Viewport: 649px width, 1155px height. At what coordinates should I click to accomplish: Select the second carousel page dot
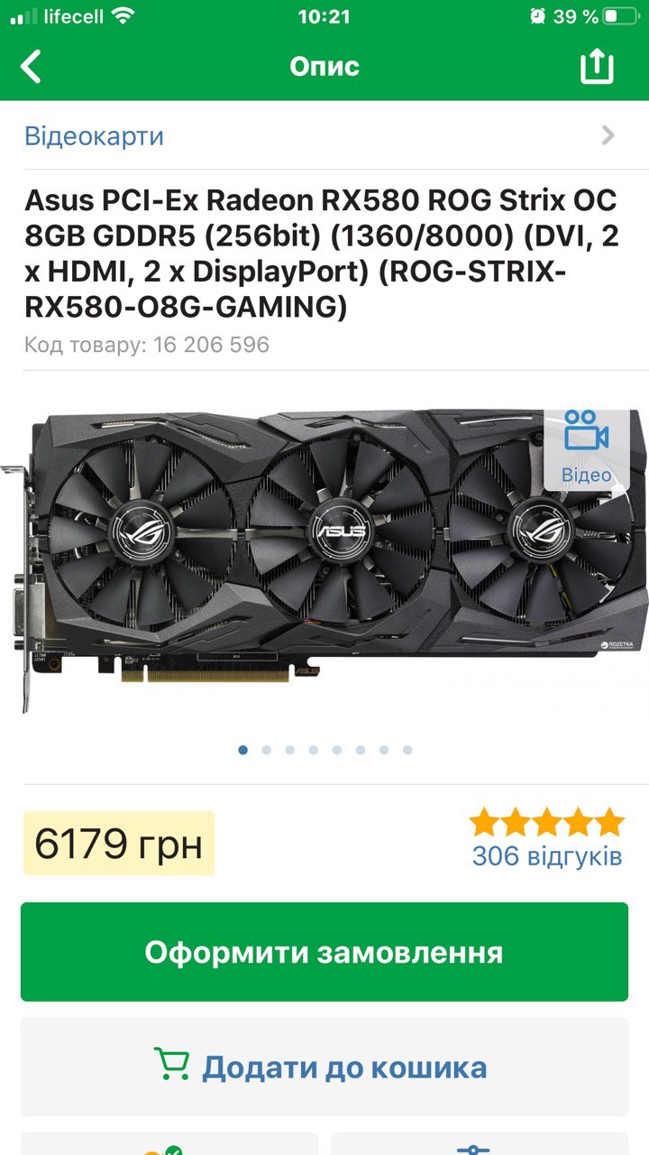(267, 750)
